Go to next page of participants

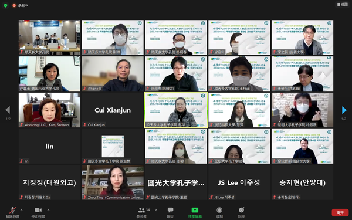344,110
